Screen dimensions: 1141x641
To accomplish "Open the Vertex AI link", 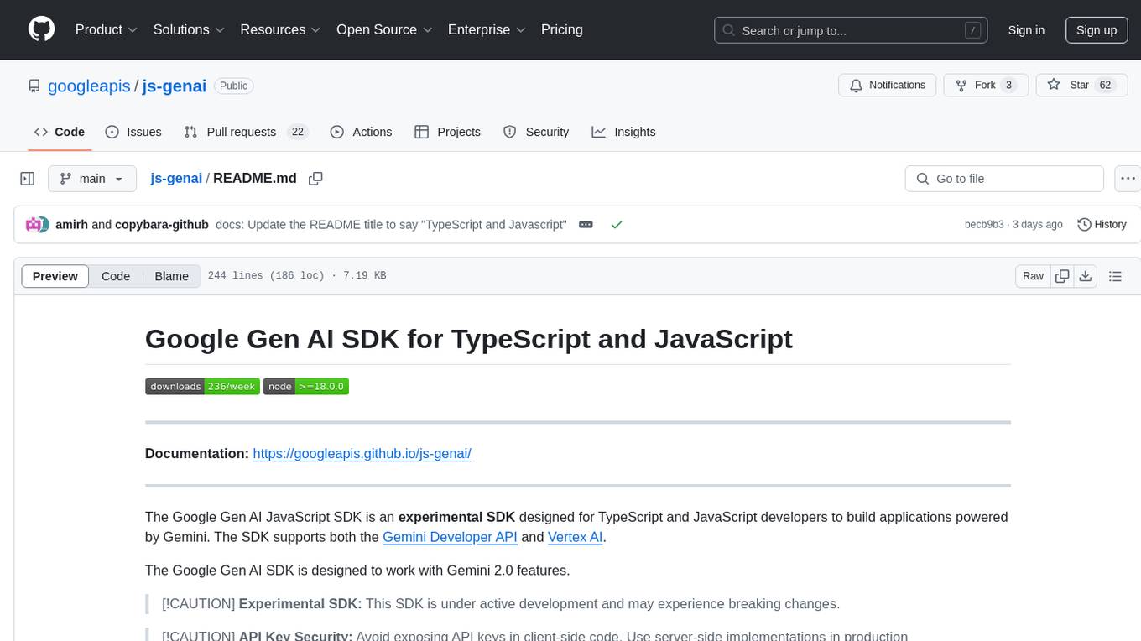I will click(575, 537).
